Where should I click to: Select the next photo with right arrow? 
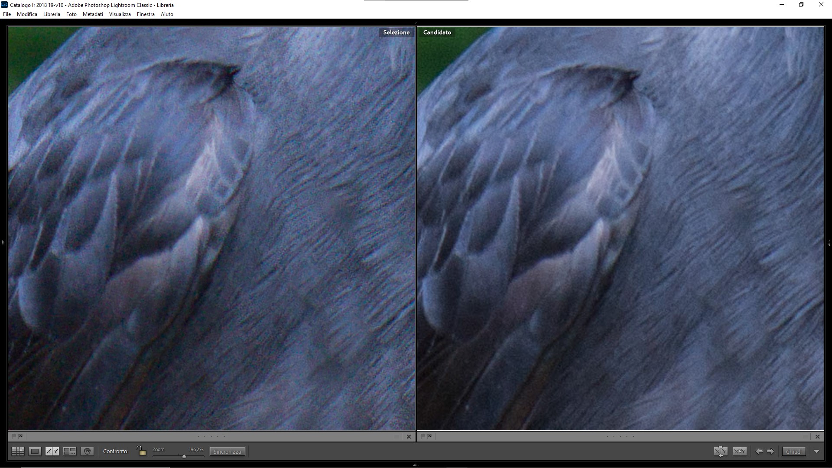(x=770, y=452)
